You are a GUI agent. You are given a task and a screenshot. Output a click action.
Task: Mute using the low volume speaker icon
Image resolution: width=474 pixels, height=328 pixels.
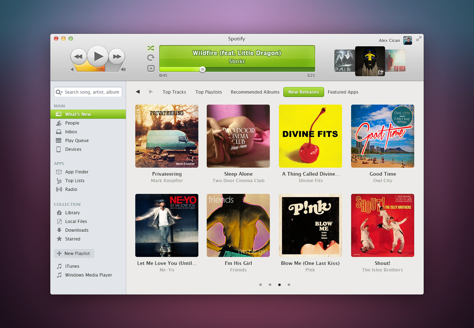click(x=72, y=69)
